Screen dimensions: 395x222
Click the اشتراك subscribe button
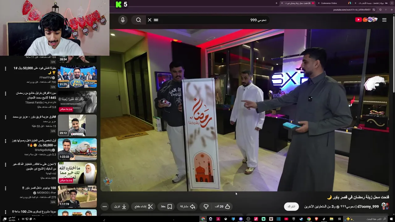[x=291, y=207]
